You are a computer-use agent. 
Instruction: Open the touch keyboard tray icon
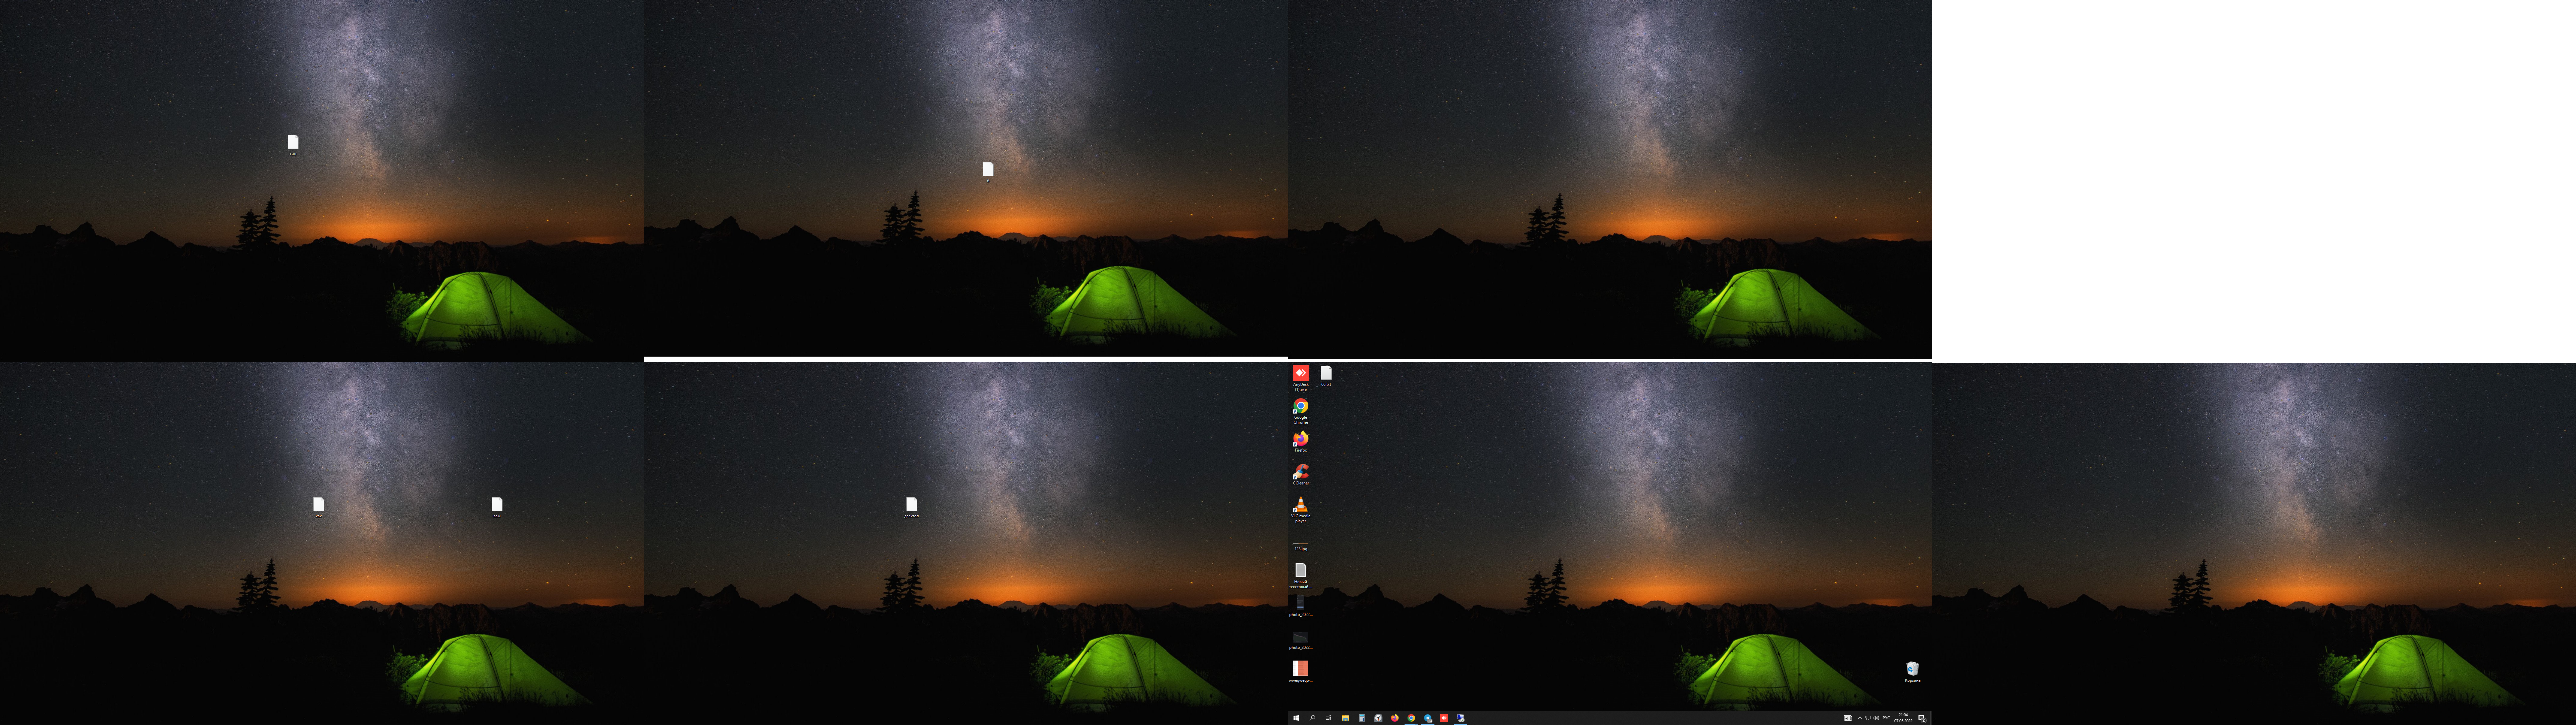coord(1848,718)
